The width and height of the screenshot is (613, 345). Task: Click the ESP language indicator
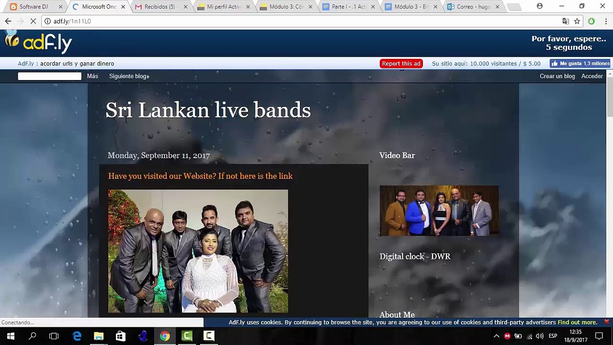[553, 336]
